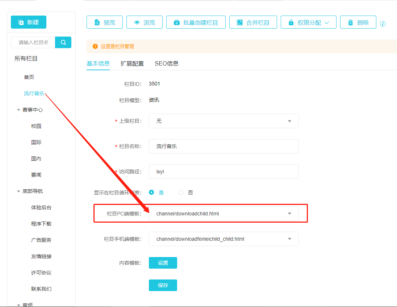Click the 设置 button for 内容模板
This screenshot has width=397, height=307.
click(x=163, y=263)
